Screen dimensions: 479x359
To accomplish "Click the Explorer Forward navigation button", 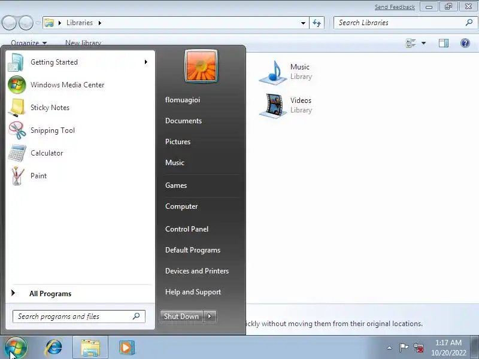I will 26,23.
